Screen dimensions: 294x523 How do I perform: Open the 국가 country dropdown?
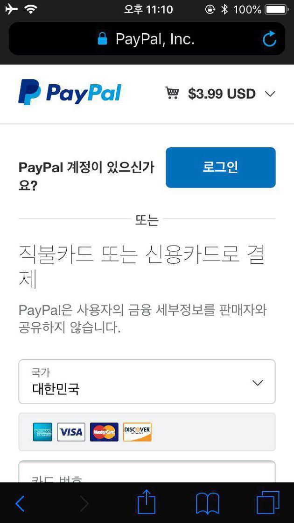tap(147, 382)
